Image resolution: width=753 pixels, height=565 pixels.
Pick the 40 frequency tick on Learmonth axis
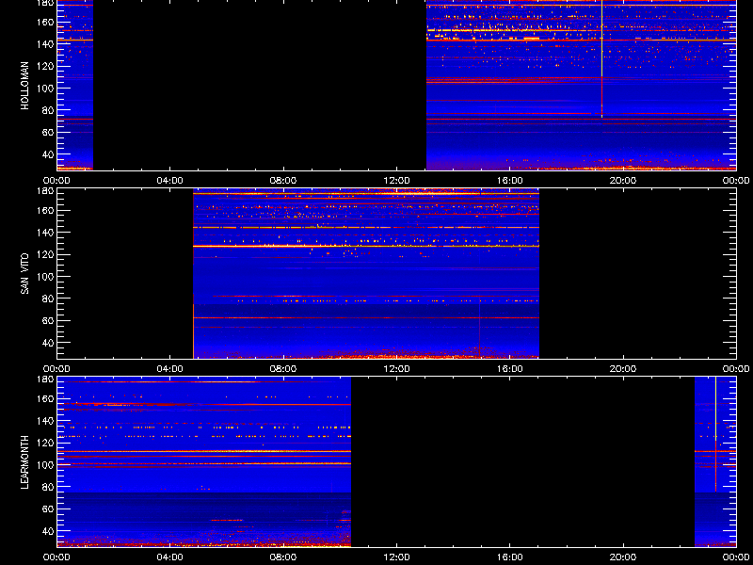pyautogui.click(x=49, y=531)
